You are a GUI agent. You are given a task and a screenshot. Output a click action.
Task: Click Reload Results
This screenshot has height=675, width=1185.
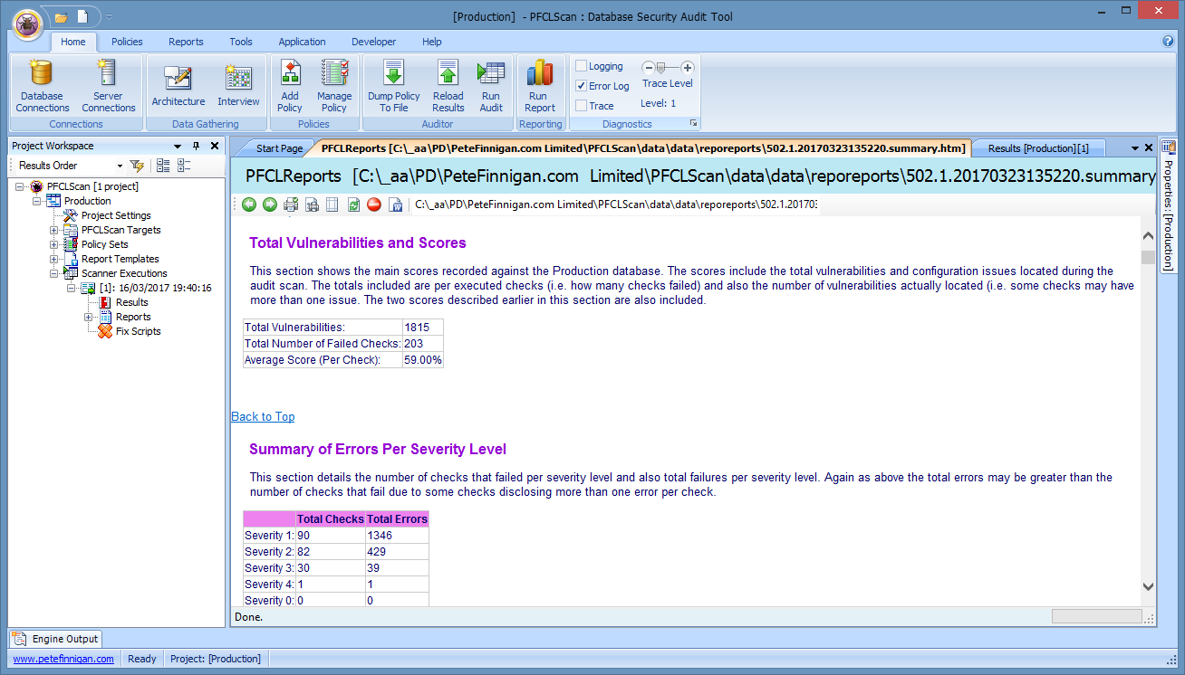click(448, 86)
